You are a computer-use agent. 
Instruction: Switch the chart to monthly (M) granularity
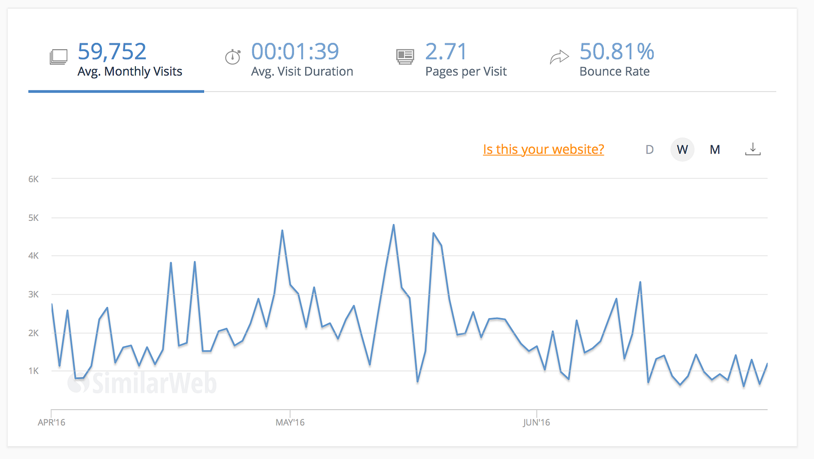(715, 150)
